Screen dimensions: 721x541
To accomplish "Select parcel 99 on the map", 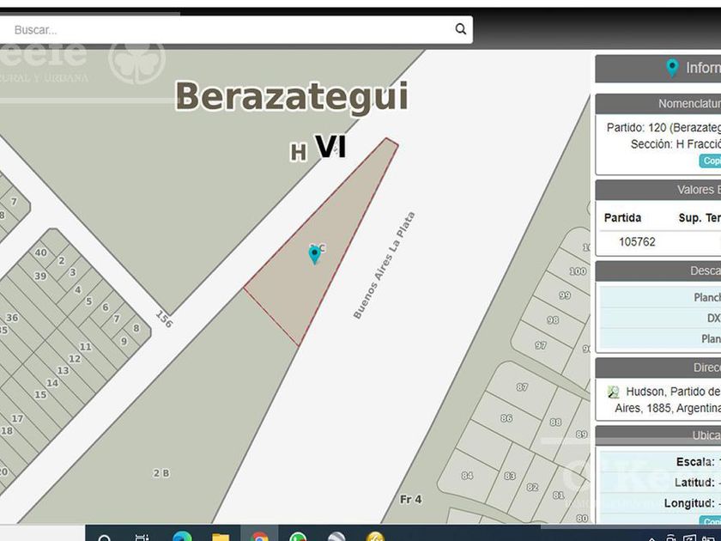I will tap(565, 295).
